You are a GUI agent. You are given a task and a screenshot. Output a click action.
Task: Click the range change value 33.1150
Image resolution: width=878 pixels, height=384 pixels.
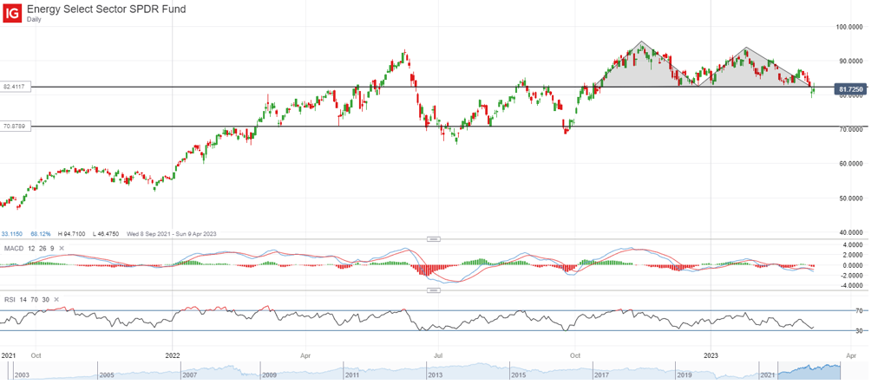(11, 233)
